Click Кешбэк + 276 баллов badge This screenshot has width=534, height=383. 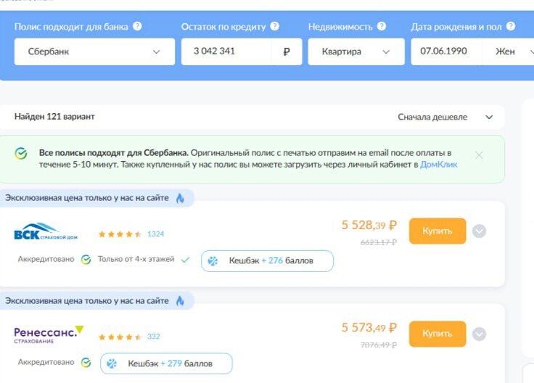pos(266,260)
